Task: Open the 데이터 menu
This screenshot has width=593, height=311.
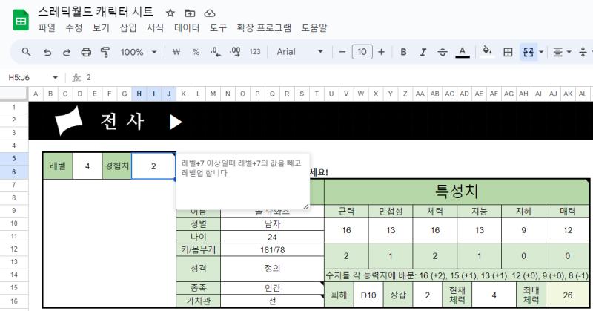Action: click(187, 27)
